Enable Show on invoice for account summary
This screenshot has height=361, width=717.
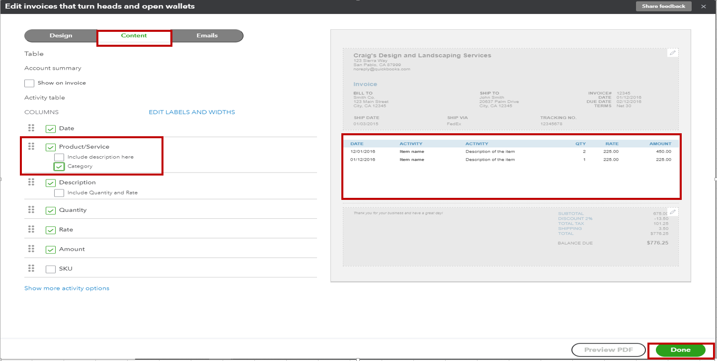pos(29,83)
